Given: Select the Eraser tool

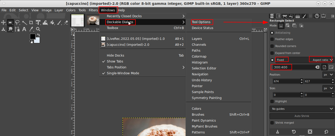Looking at the screenshot, I should pyautogui.click(x=66, y=22).
